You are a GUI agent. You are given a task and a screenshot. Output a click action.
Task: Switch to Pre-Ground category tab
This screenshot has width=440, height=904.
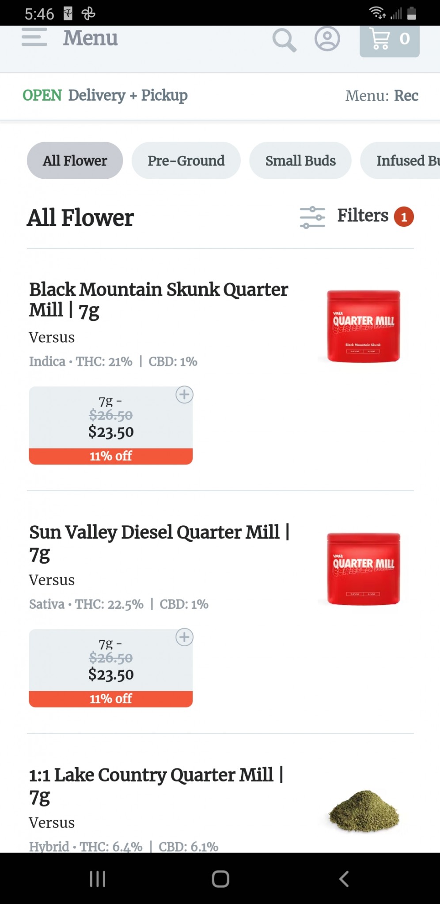[186, 161]
